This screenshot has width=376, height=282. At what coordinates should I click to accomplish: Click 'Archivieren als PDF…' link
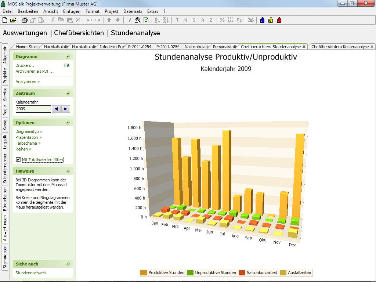[35, 71]
